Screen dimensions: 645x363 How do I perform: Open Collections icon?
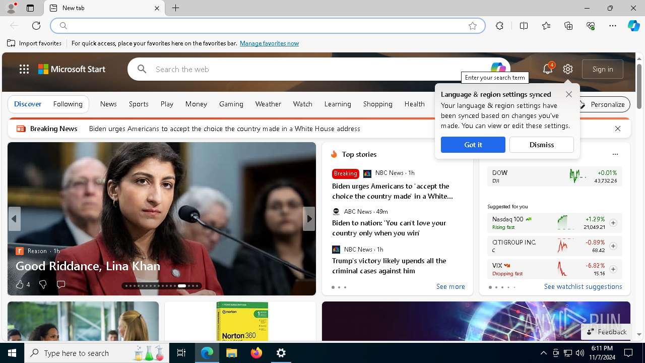coord(568,26)
